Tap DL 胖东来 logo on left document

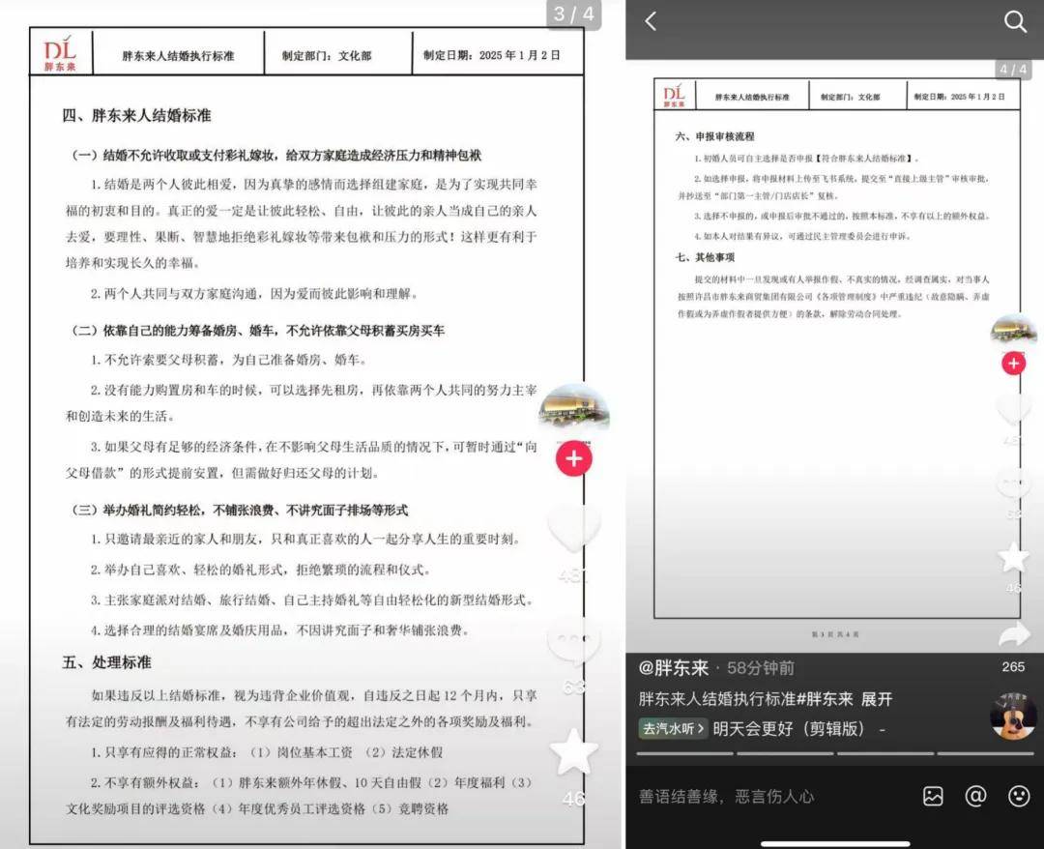(x=61, y=52)
